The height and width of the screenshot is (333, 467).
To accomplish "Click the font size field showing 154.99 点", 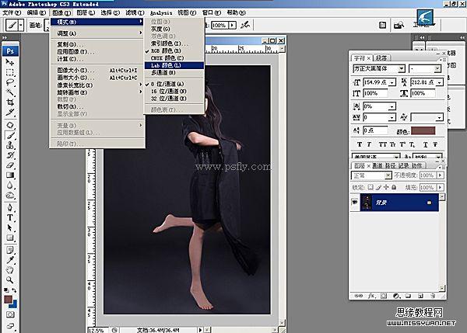I will (377, 81).
